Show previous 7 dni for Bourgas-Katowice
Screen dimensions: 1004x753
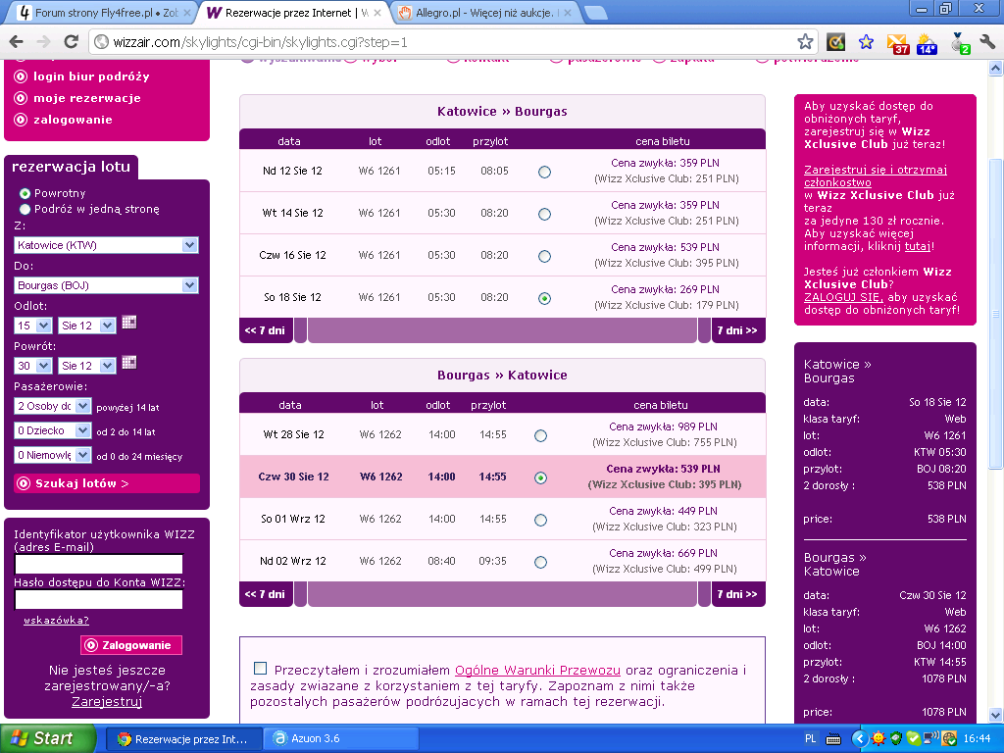tap(265, 594)
